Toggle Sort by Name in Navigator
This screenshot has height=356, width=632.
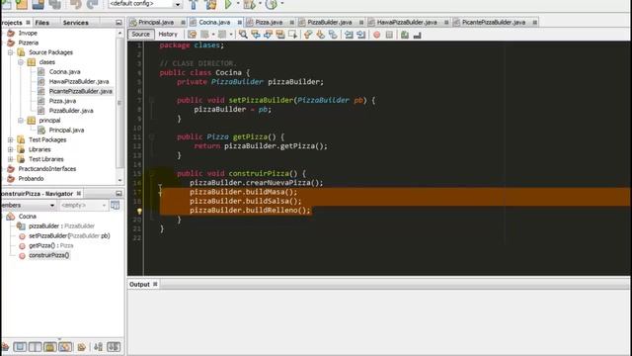[x=99, y=347]
